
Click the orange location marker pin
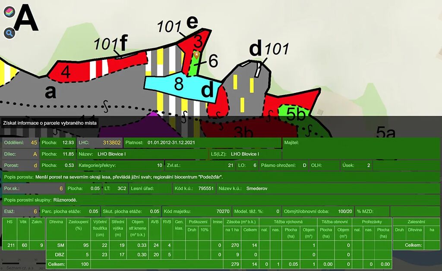tap(196, 55)
